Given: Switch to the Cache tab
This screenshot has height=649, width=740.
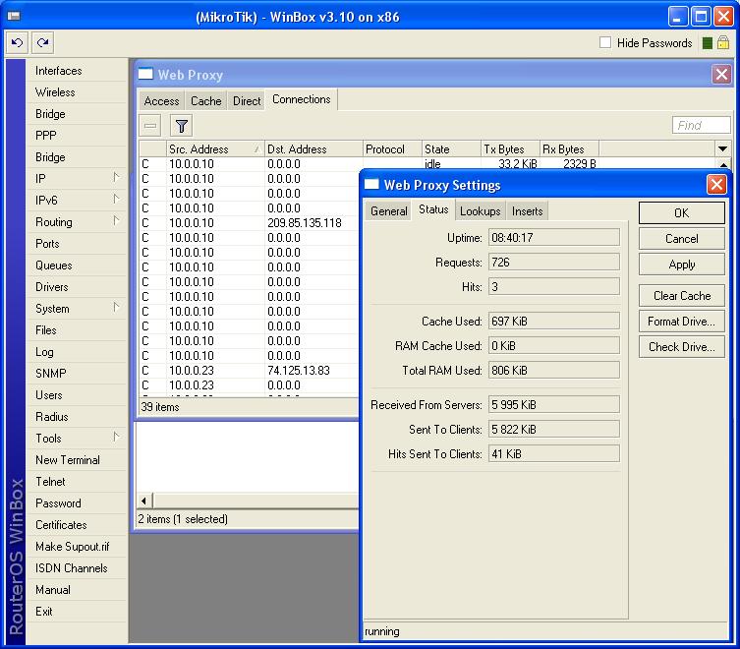Looking at the screenshot, I should (205, 101).
